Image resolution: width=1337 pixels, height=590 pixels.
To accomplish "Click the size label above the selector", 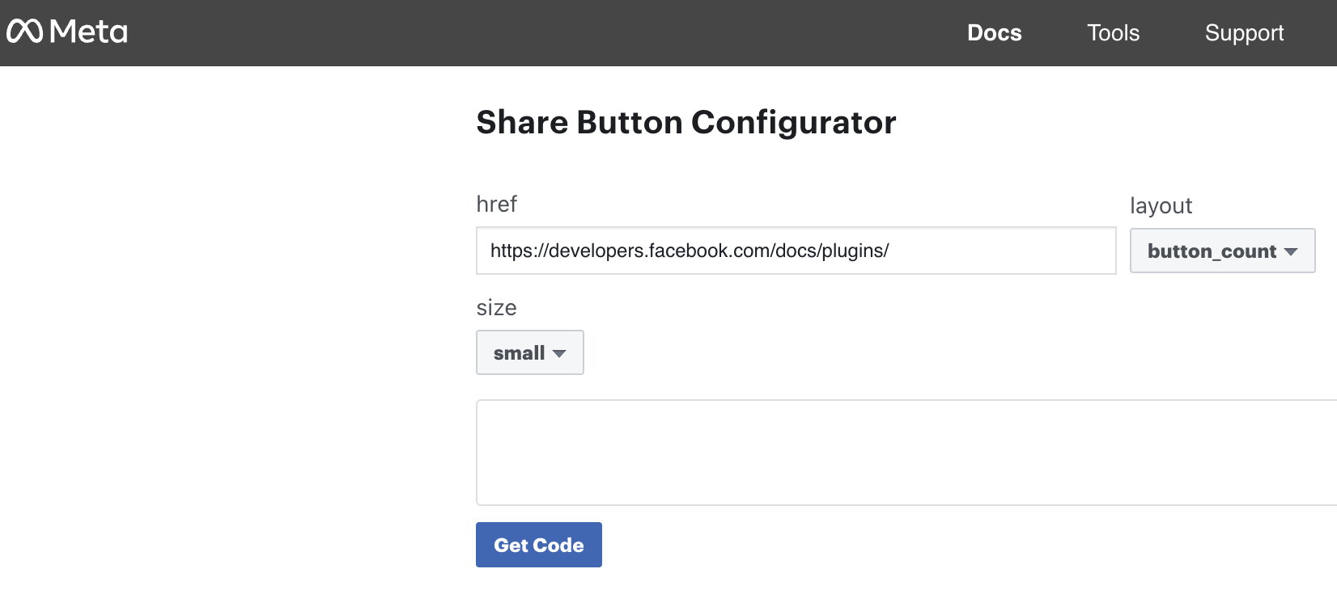I will click(497, 308).
